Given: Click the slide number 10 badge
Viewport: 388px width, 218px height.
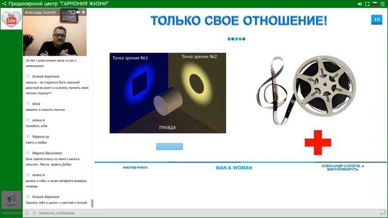Looking at the screenshot, I should click(376, 19).
